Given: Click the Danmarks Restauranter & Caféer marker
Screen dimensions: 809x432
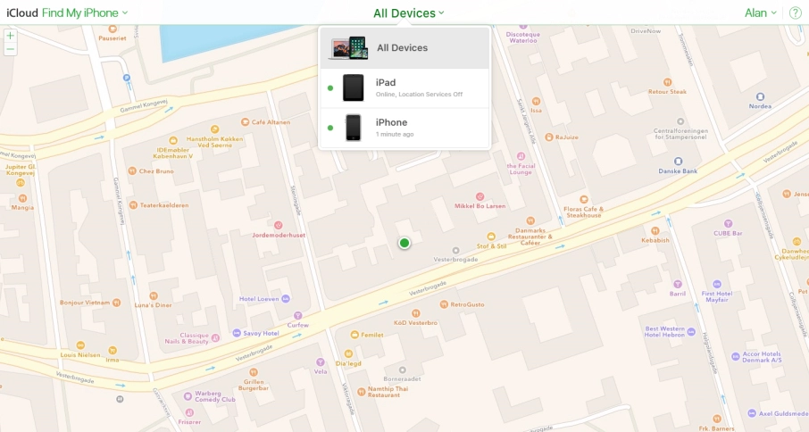Looking at the screenshot, I should [x=530, y=221].
